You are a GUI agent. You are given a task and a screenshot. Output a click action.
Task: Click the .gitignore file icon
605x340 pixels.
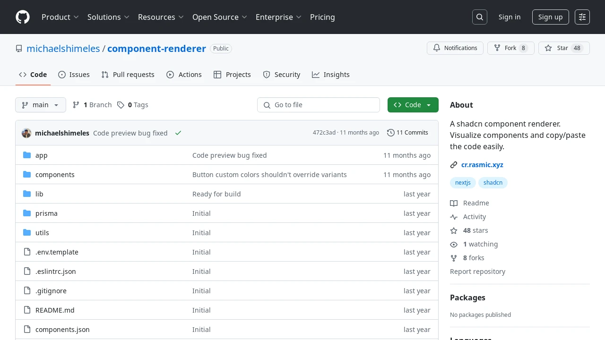click(x=27, y=291)
